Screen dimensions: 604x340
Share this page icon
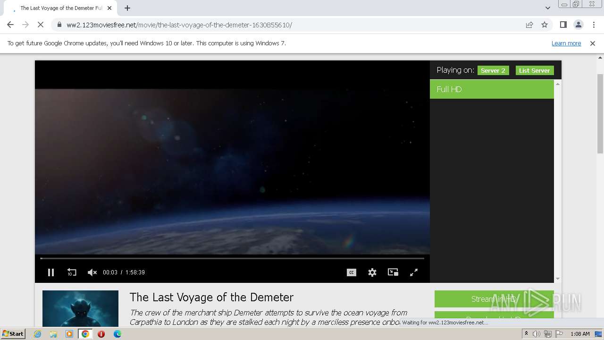pos(529,25)
